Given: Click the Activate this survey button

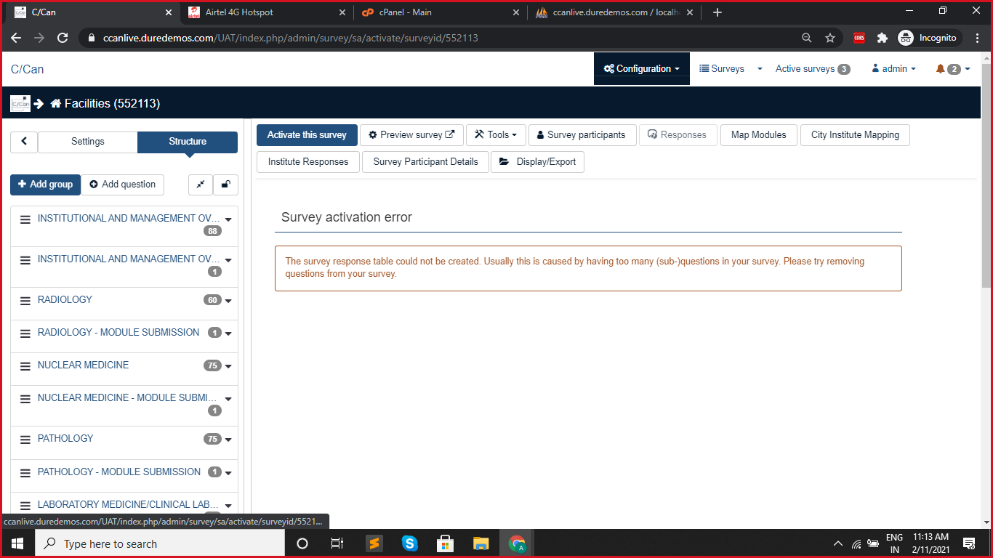Looking at the screenshot, I should 307,135.
